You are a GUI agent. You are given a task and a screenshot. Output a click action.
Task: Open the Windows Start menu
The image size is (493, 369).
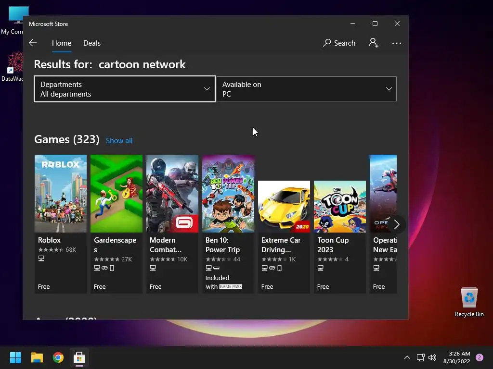pos(15,357)
